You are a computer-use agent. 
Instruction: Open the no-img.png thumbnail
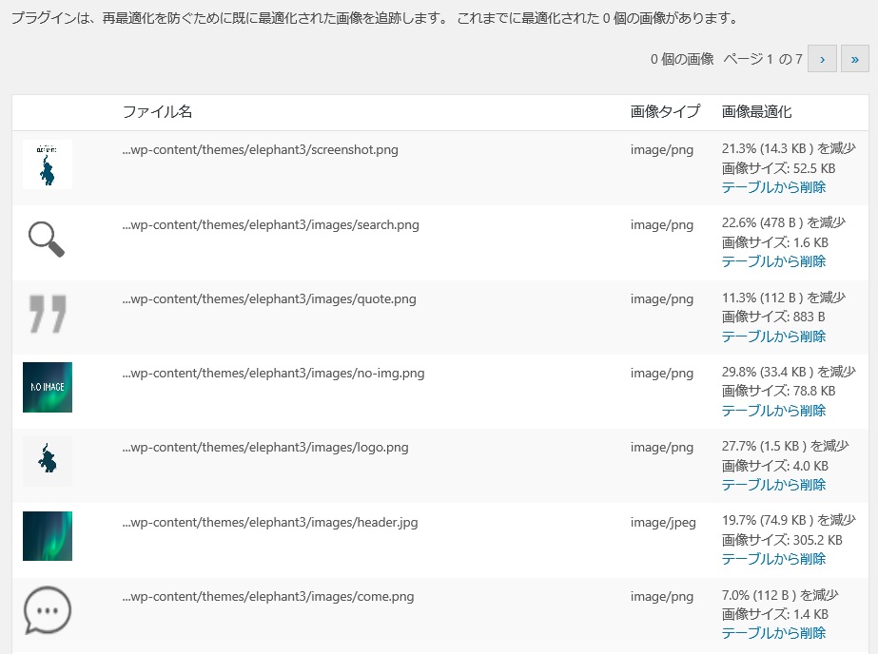pos(48,387)
